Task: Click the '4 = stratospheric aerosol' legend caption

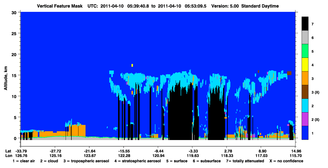Action: tap(138, 161)
